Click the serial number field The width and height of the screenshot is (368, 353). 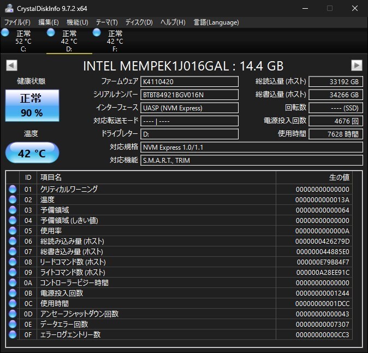(189, 95)
